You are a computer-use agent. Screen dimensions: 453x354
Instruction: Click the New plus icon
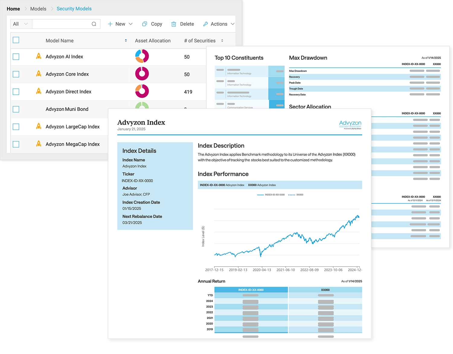pos(110,24)
